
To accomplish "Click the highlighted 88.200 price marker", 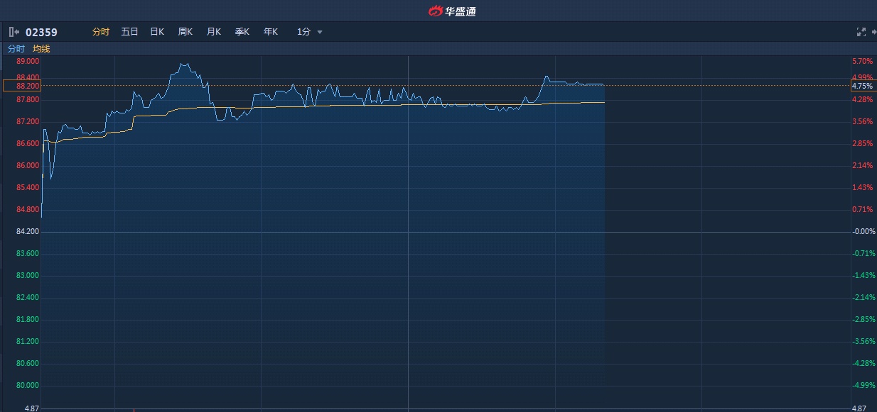I will (x=22, y=86).
